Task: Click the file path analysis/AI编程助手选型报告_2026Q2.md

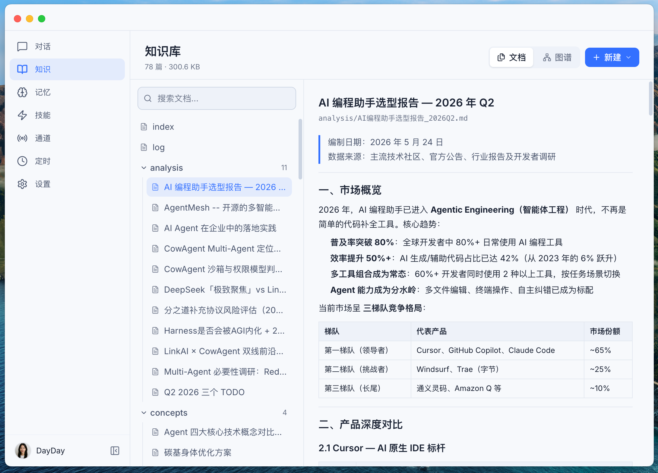Action: pyautogui.click(x=393, y=118)
